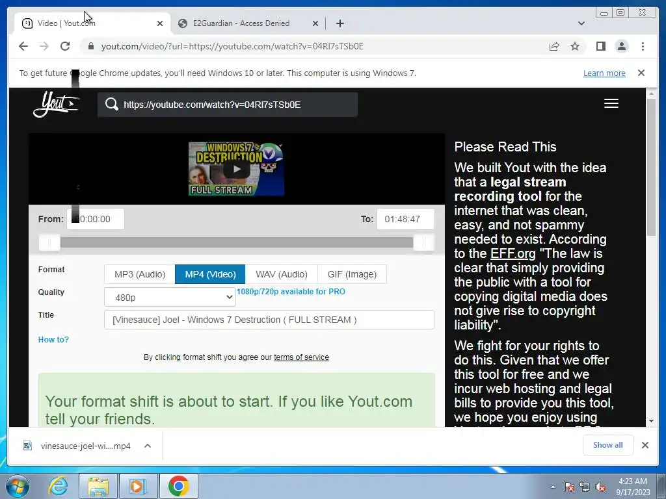This screenshot has height=499, width=666.
Task: Select WAV (Audio) format
Action: coord(281,274)
